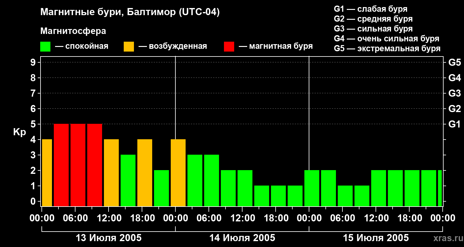Click legend line 'G5 — экстремальная буря'
The width and height of the screenshot is (464, 247).
coord(387,48)
